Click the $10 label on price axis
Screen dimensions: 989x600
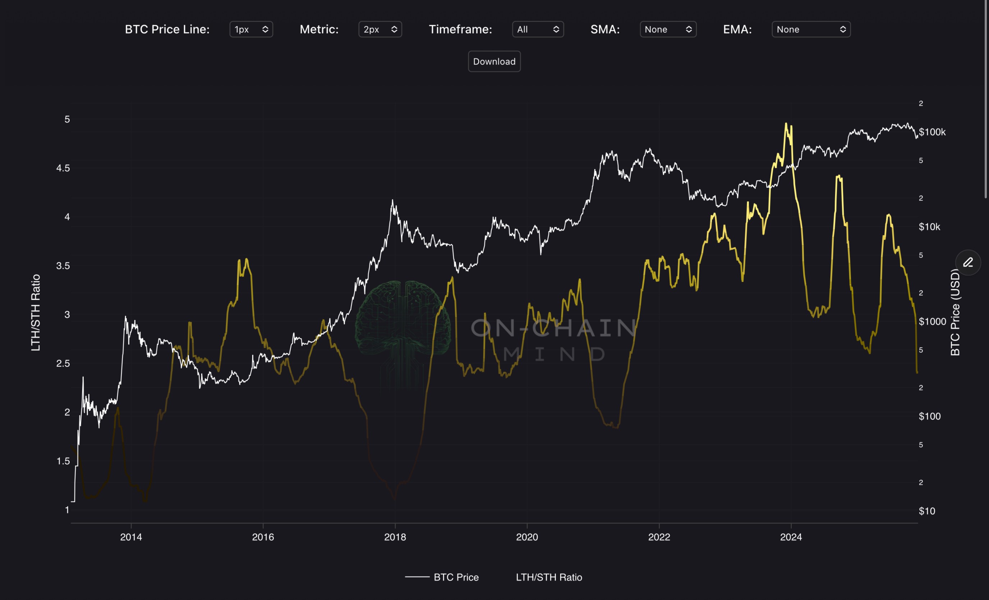[x=927, y=511]
